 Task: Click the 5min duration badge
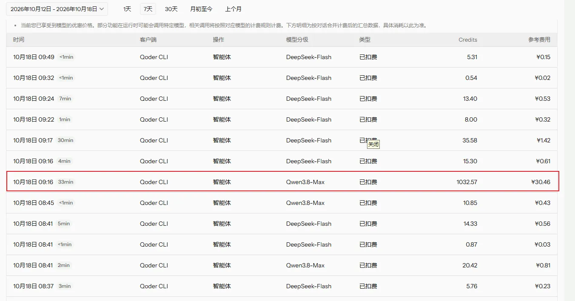64,224
